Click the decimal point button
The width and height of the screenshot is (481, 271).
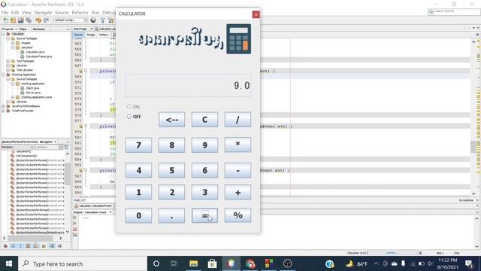click(x=172, y=215)
